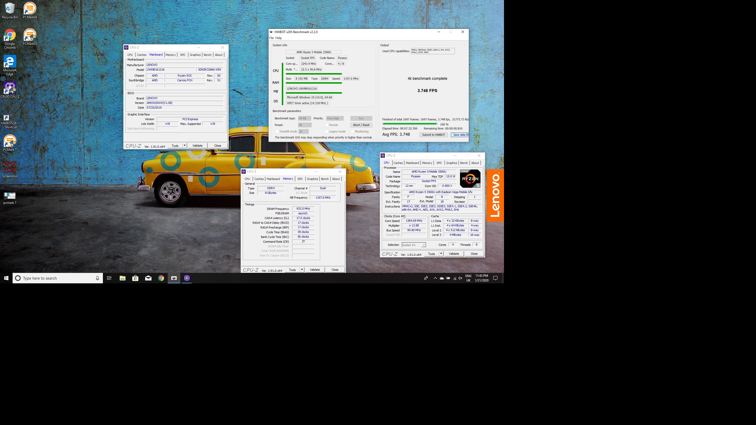Open the Priority Very high dropdown
Image resolution: width=756 pixels, height=425 pixels.
[x=335, y=118]
